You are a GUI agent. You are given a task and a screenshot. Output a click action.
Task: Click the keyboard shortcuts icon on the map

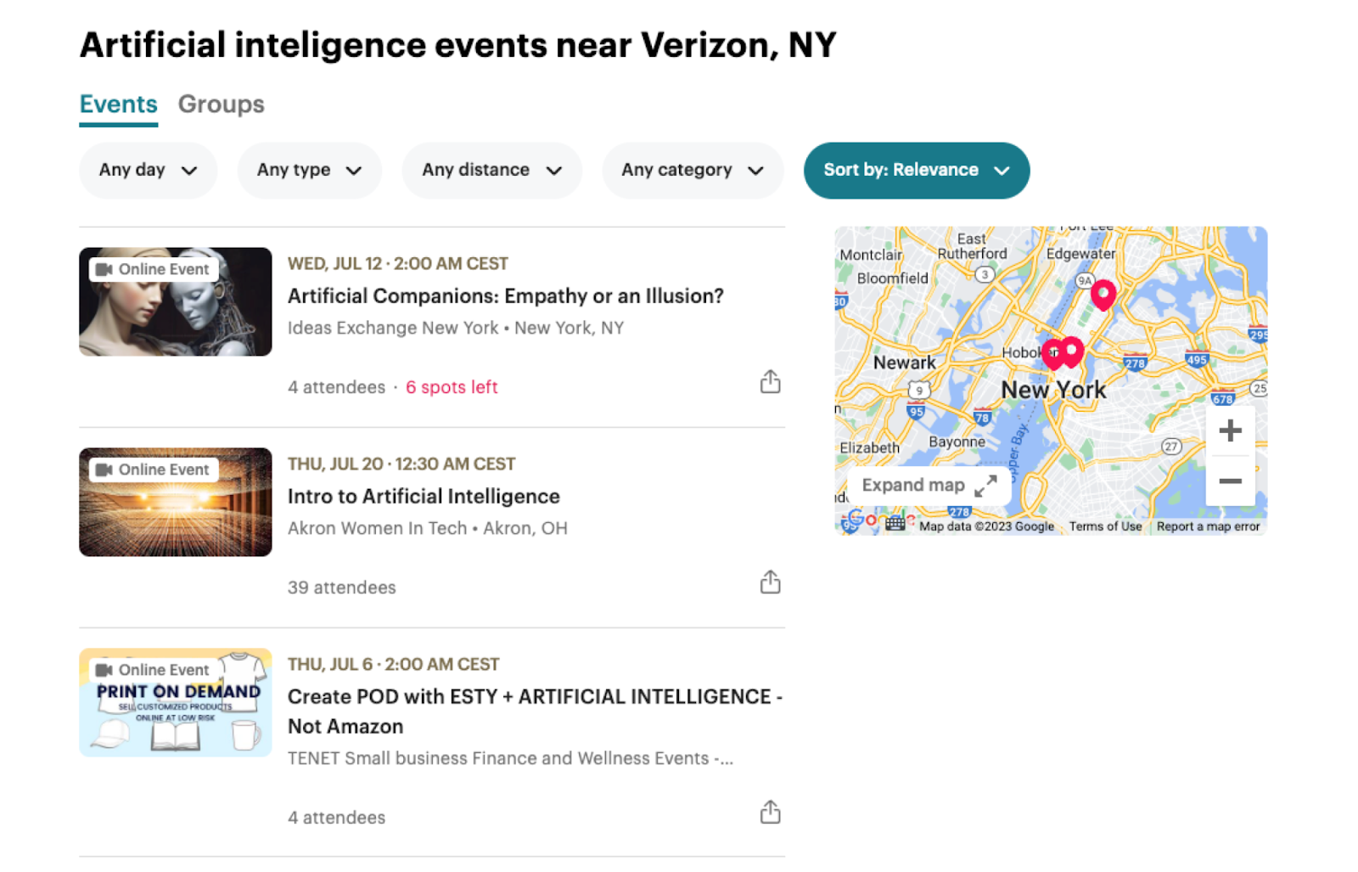tap(895, 523)
